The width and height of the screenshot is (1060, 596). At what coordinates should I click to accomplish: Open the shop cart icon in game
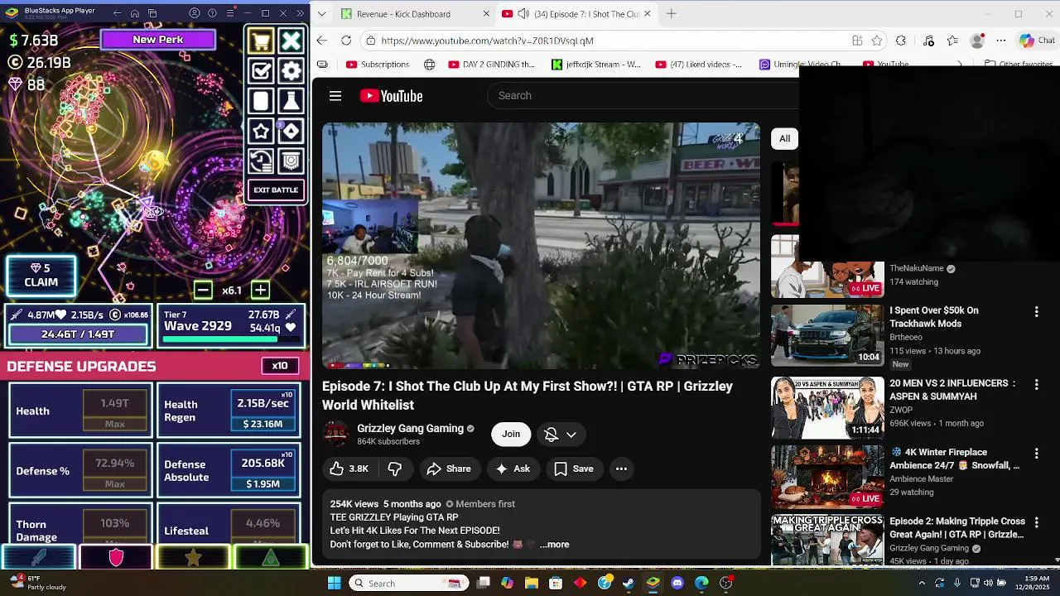[261, 41]
